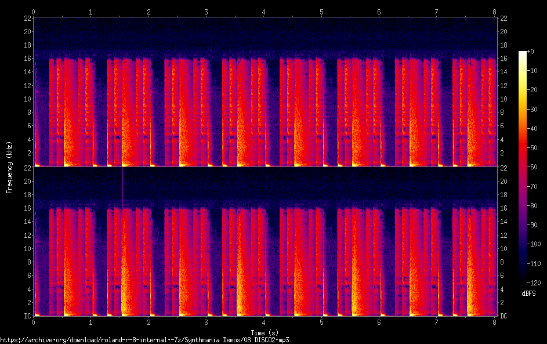Click the "DC" label right of lower channel
Screen dimensions: 547x344
503,316
